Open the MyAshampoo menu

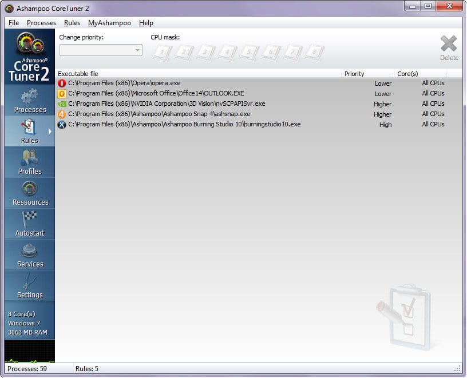point(110,23)
